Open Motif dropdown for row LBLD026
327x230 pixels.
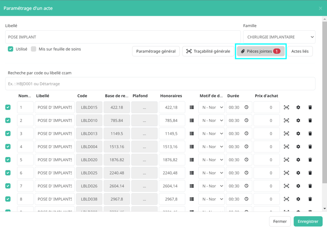[x=212, y=186]
